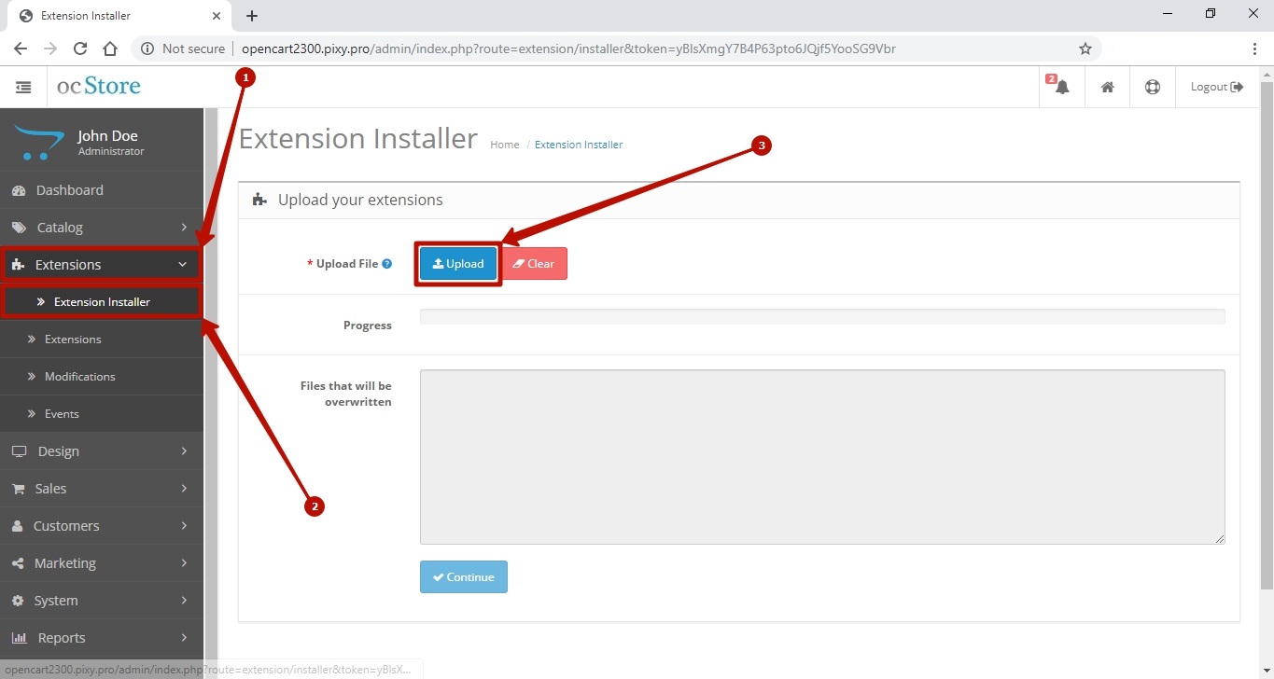Image resolution: width=1274 pixels, height=679 pixels.
Task: Open the support lifebuoy icon
Action: pyautogui.click(x=1153, y=87)
